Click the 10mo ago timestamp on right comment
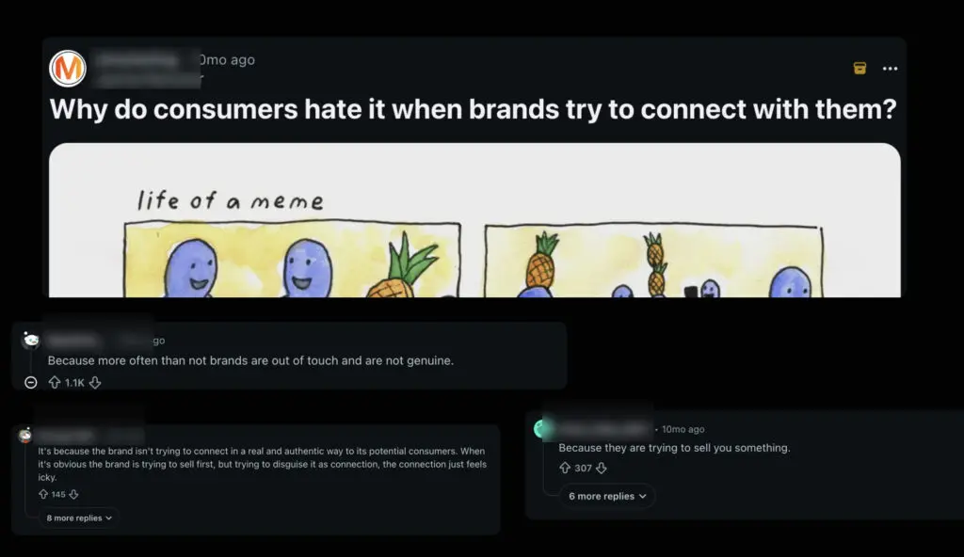The image size is (964, 557). [683, 429]
